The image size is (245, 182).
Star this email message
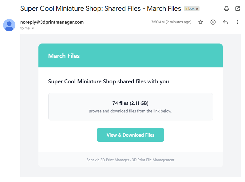[x=201, y=22]
